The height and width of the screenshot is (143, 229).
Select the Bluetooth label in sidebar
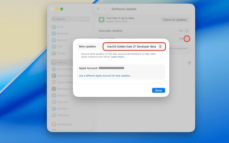tap(63, 33)
